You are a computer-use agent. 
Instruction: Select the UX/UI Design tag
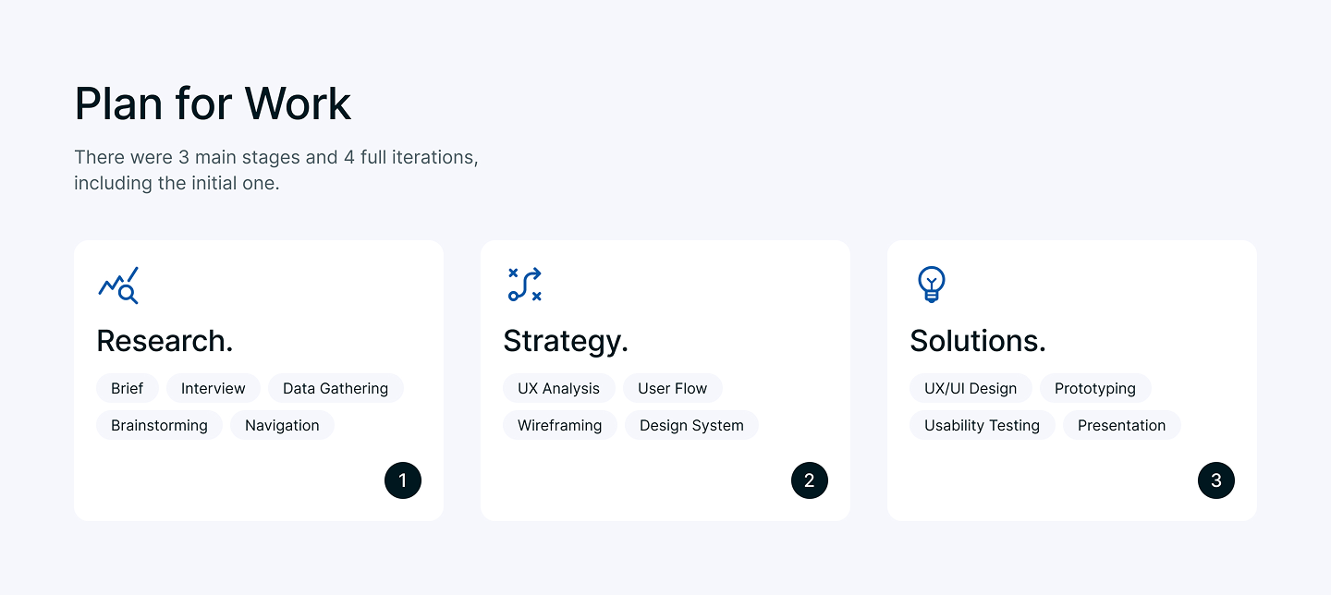click(971, 388)
